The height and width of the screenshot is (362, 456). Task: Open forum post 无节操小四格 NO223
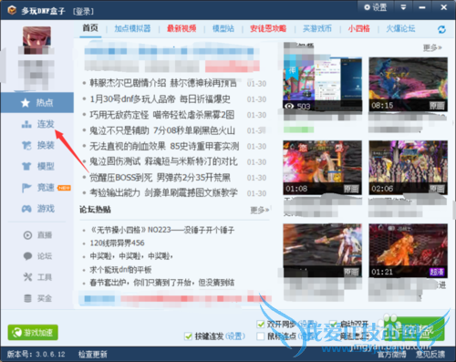tap(162, 230)
